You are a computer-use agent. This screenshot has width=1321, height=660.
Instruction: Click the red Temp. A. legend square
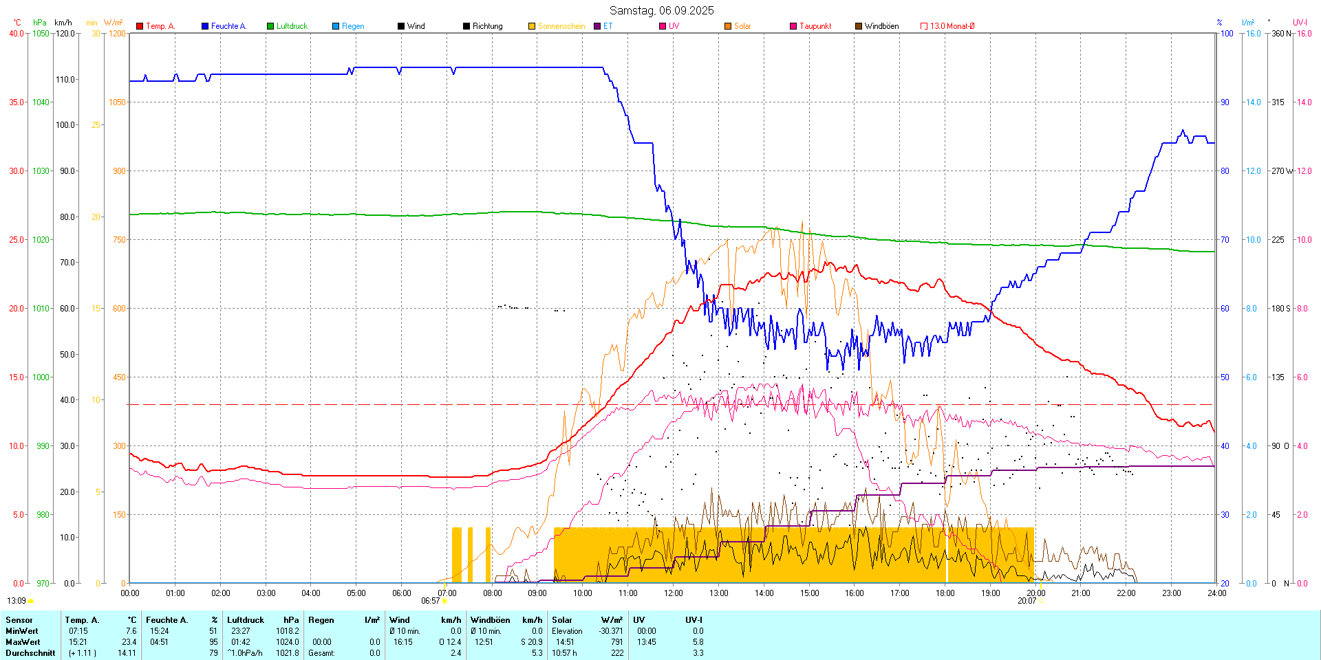[140, 26]
